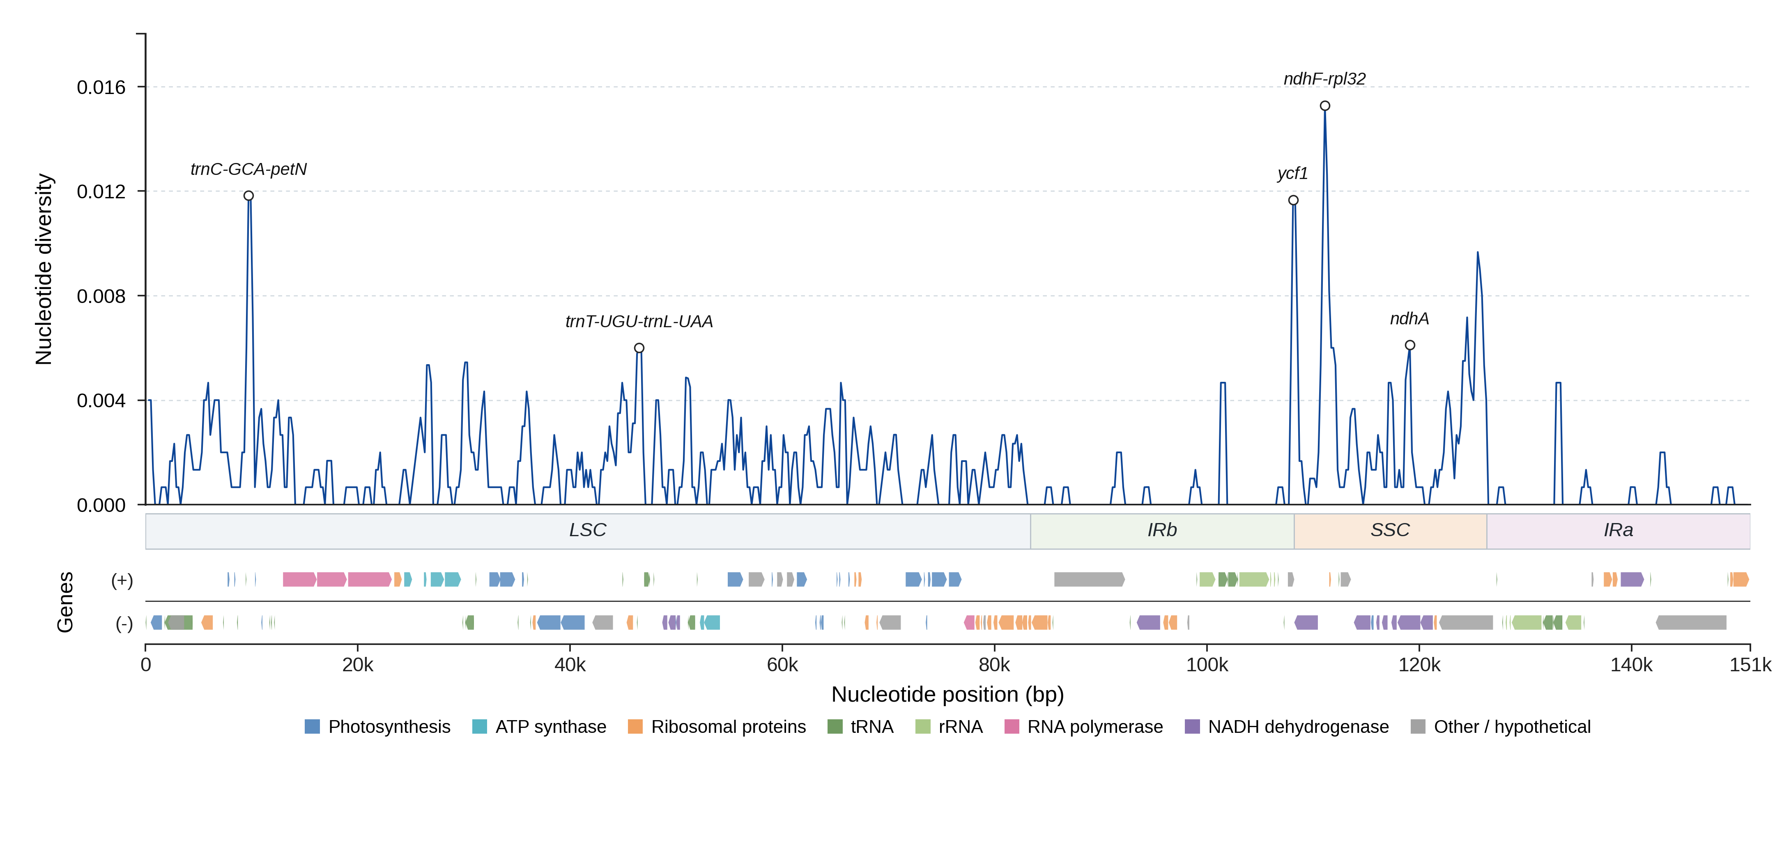Click the rRNA legend color swatch
Screen dimensions: 1775x863
tap(923, 727)
